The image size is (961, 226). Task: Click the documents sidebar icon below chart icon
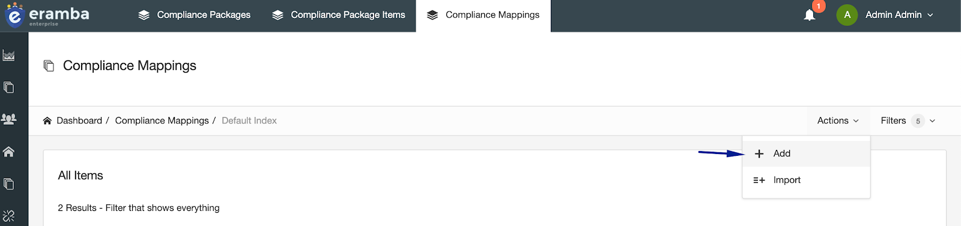(x=9, y=88)
